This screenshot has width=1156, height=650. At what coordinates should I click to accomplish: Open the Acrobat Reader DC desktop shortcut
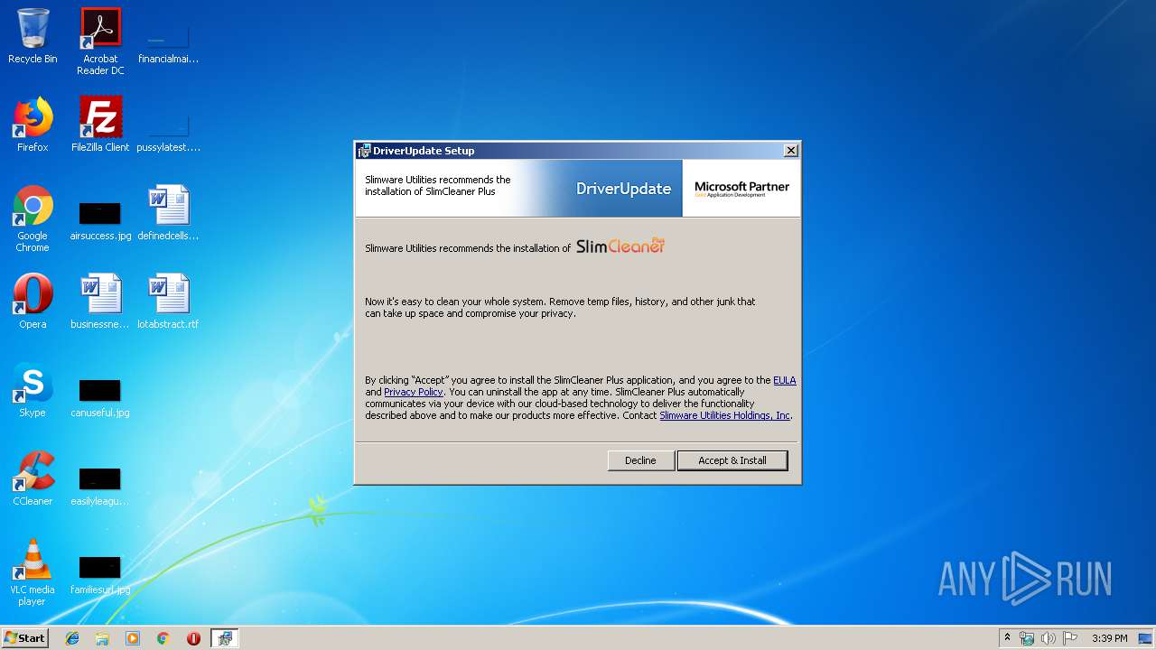[100, 42]
